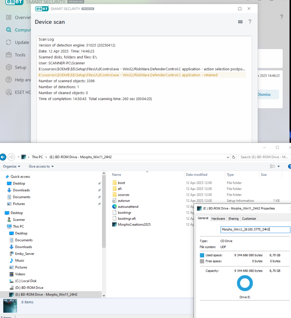The image size is (291, 318).
Task: Select the bootmgr.efi file
Action: tap(127, 219)
